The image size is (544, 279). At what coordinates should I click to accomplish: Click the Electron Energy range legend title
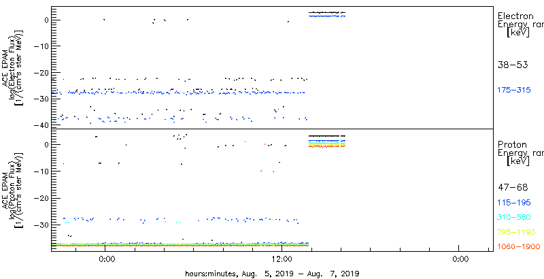coord(520,24)
